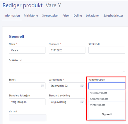Image resolution: width=128 pixels, height=124 pixels.
Task: Open the Oversettelser tab
Action: 50,15
